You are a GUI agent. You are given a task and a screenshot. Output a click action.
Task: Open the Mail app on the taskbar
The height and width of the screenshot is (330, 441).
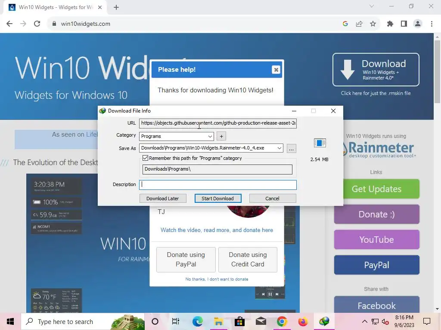point(261,321)
